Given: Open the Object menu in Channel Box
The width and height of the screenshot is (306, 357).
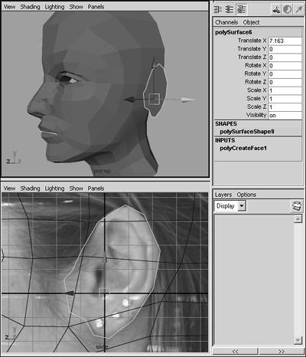Looking at the screenshot, I should point(251,22).
